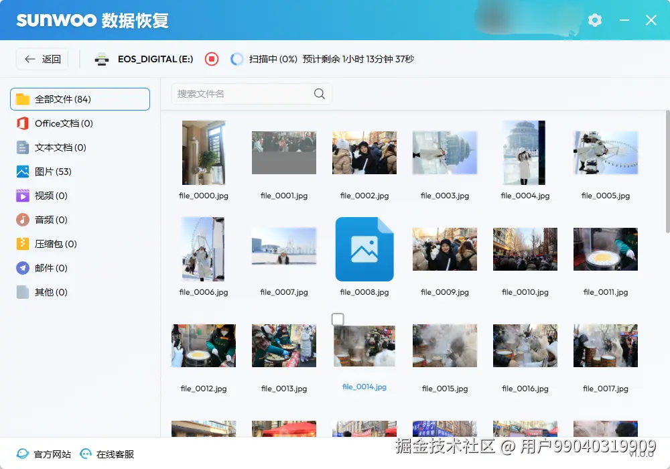Viewport: 670px width, 469px height.
Task: Select thumbnail file_0011.jpg
Action: click(606, 249)
